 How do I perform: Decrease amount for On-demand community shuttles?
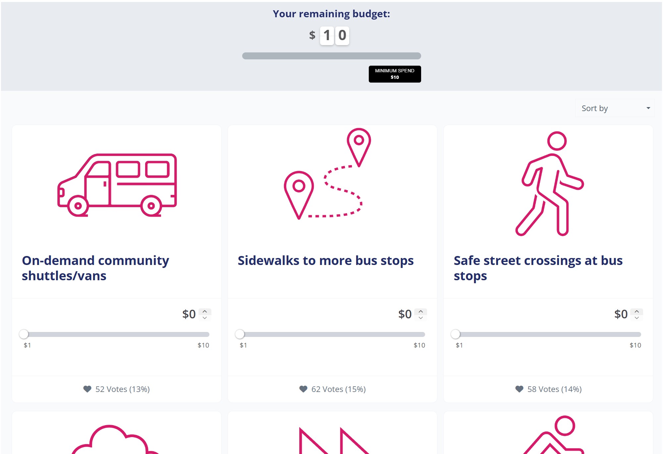(205, 318)
